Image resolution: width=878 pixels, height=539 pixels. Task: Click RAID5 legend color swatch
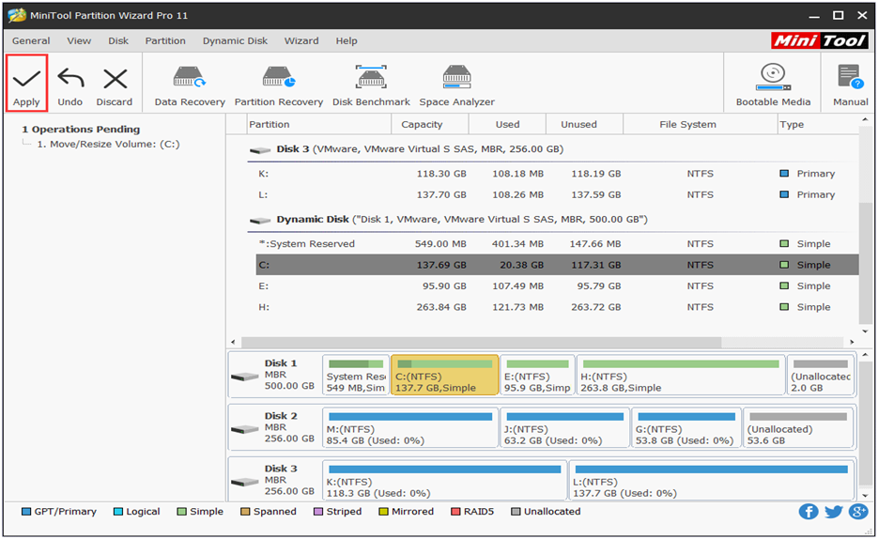point(455,512)
